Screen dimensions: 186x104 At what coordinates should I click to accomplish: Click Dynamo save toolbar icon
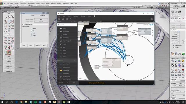tap(67, 19)
